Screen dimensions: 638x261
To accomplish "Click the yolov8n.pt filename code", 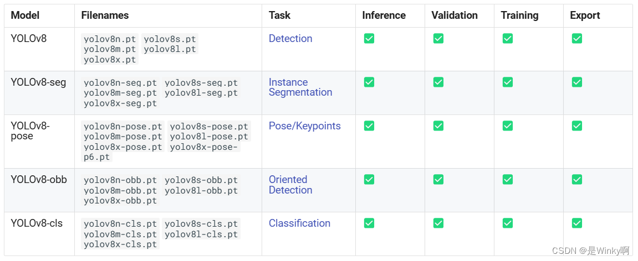I will coord(110,39).
